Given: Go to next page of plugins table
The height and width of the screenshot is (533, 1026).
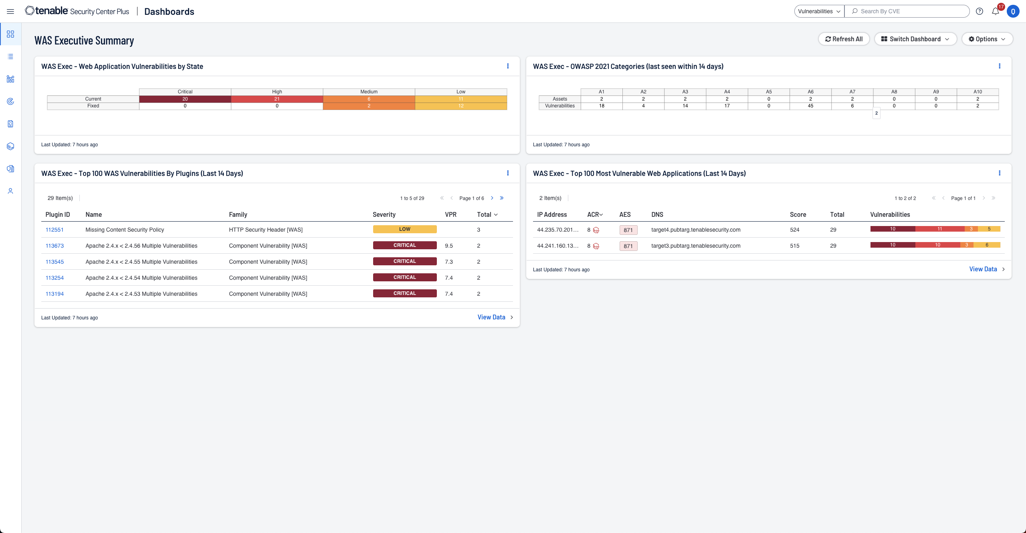Looking at the screenshot, I should 492,198.
